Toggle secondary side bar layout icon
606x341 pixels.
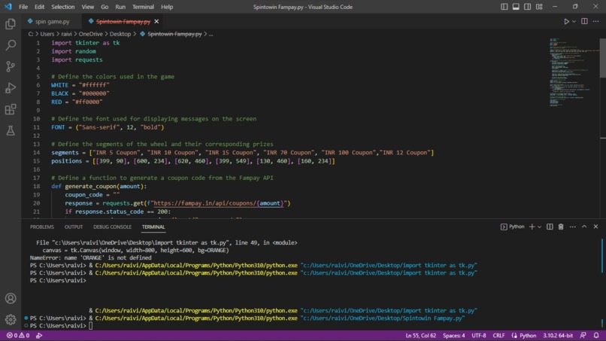tap(528, 7)
